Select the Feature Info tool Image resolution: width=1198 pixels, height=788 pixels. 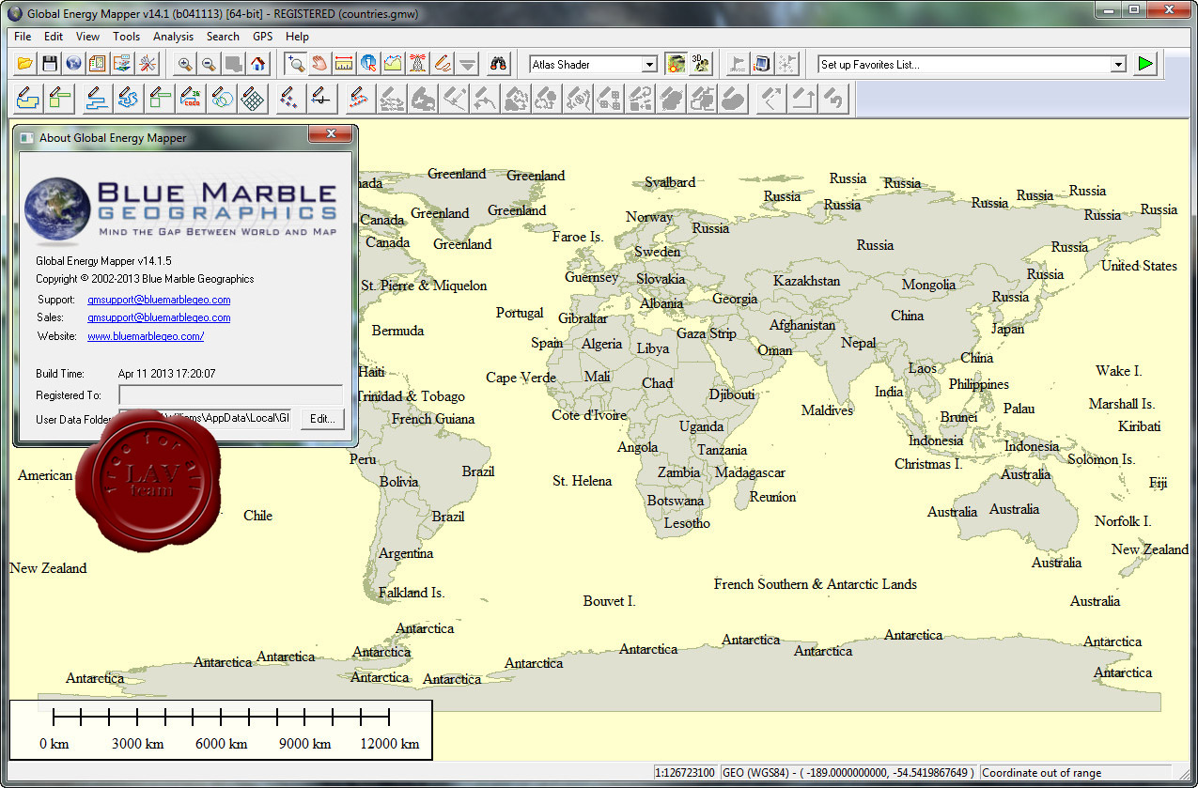369,64
